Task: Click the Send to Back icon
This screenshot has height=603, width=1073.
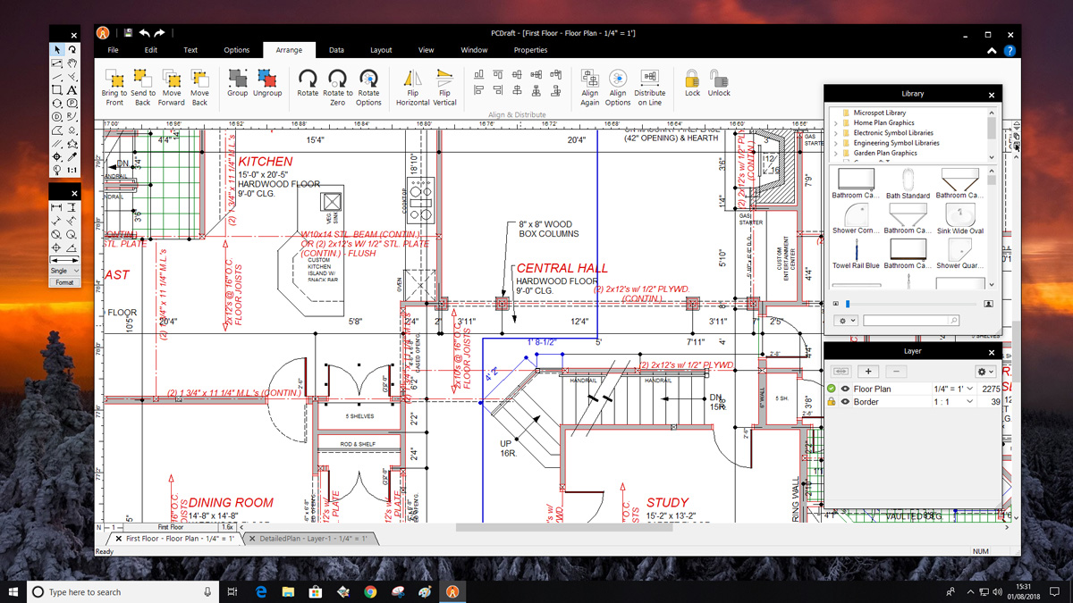Action: (x=142, y=79)
